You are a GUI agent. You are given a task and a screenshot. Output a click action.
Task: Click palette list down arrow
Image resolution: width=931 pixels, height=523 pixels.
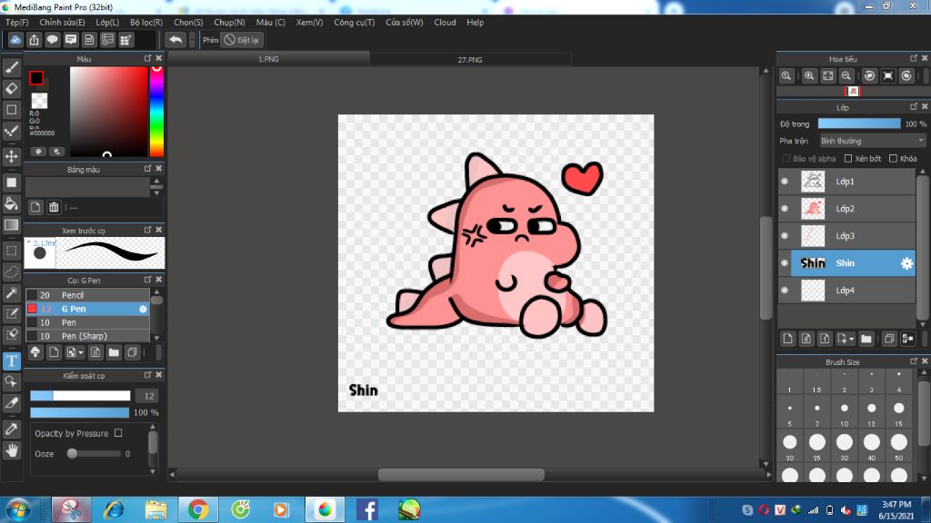pos(156,193)
